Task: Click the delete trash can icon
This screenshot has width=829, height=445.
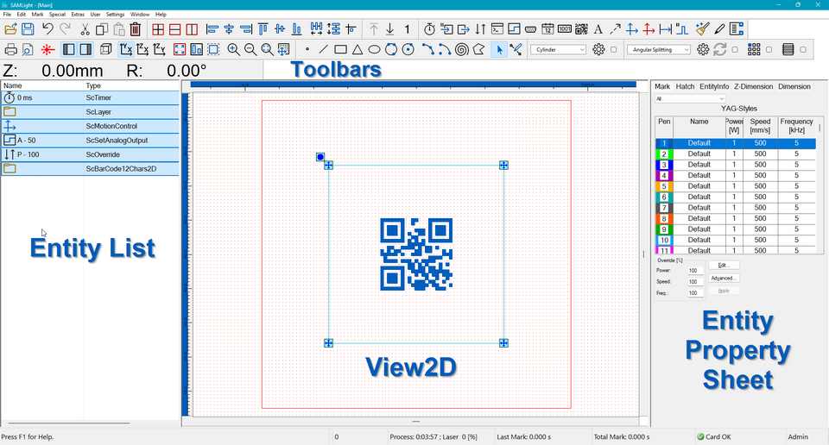Action: (x=135, y=29)
